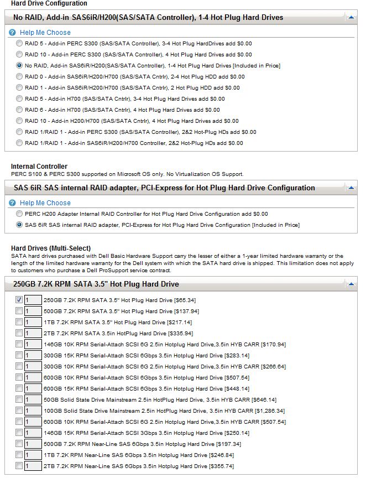Screen dimensions: 366x483
Task: Click the help icon under Internal Controller
Action: pyautogui.click(x=12, y=203)
